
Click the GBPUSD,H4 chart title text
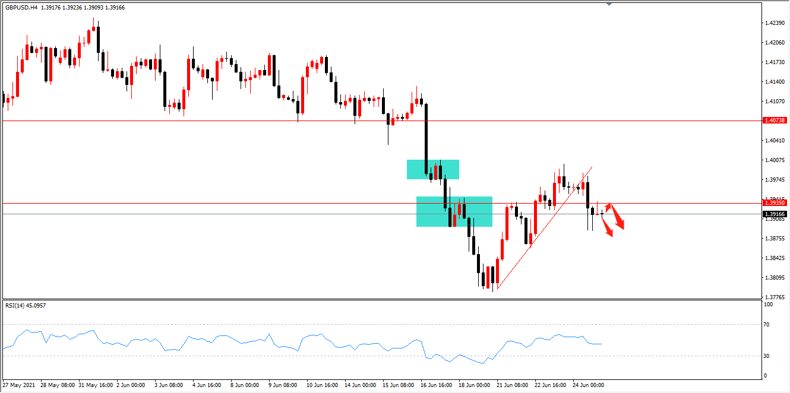pos(21,7)
